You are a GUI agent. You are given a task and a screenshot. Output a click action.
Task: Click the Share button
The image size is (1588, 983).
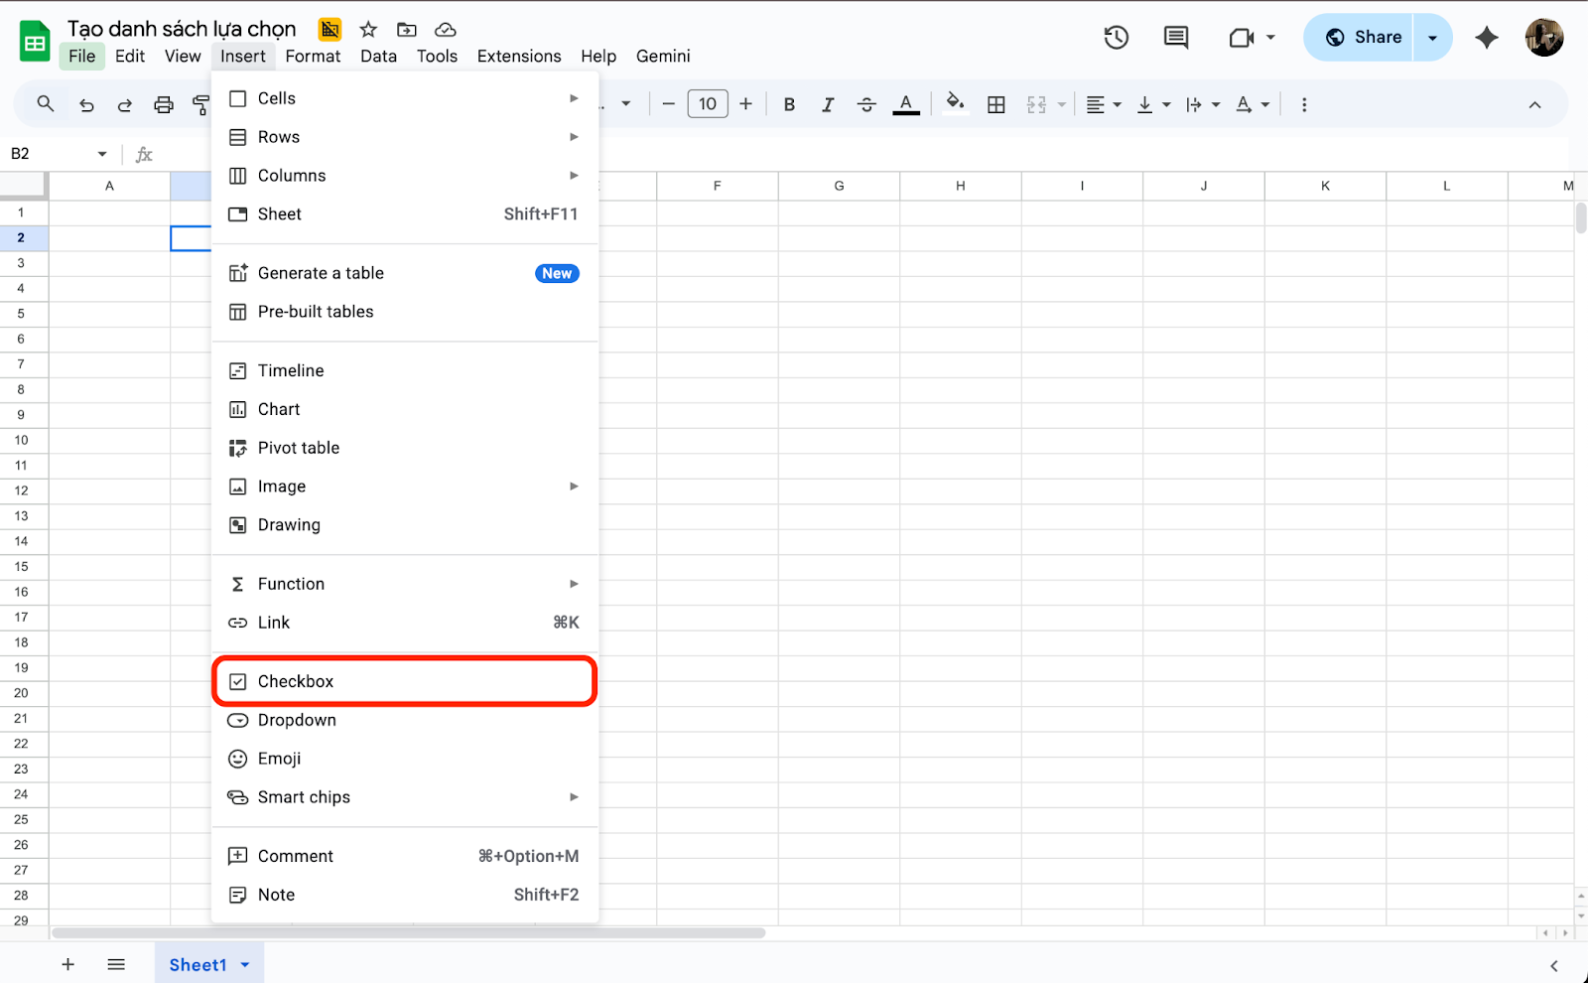click(x=1364, y=38)
